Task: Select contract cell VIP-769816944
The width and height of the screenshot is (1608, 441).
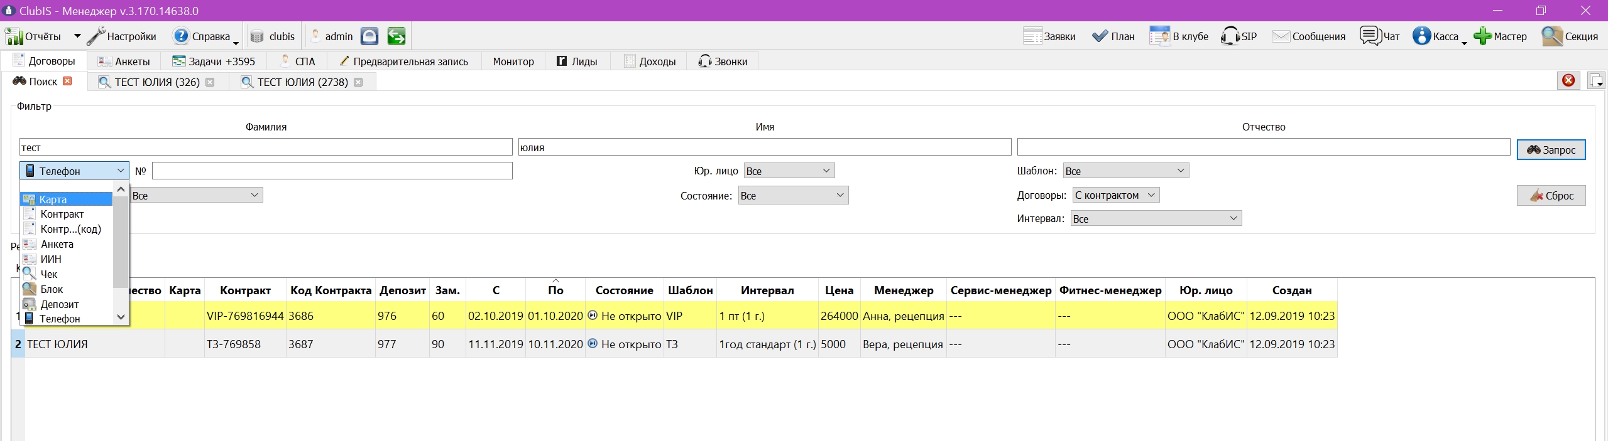Action: coord(245,316)
